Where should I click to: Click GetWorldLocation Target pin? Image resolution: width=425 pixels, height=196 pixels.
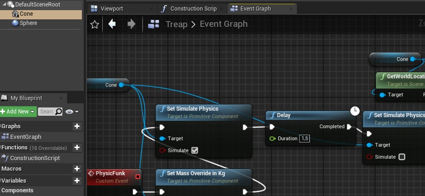pyautogui.click(x=382, y=95)
